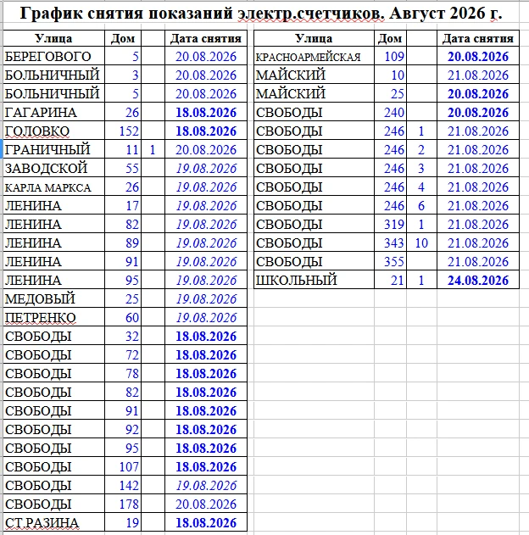This screenshot has height=535, width=529.
Task: Select building number 1 of ГРАНИЧНЫЙ 11
Action: [x=153, y=149]
